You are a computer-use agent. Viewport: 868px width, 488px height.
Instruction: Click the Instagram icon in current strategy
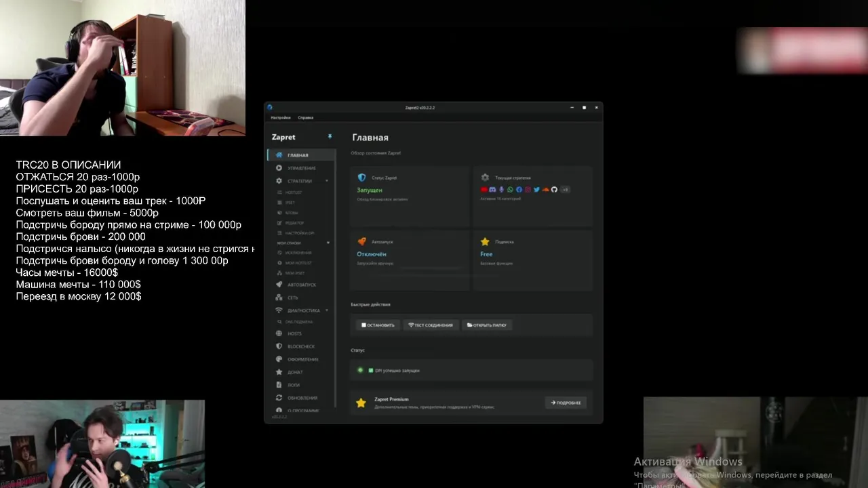[528, 190]
